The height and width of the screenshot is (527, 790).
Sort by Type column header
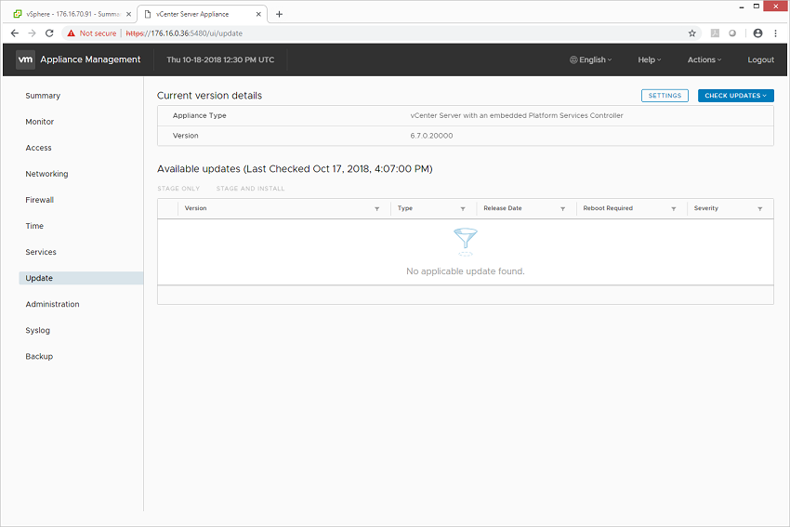[404, 208]
